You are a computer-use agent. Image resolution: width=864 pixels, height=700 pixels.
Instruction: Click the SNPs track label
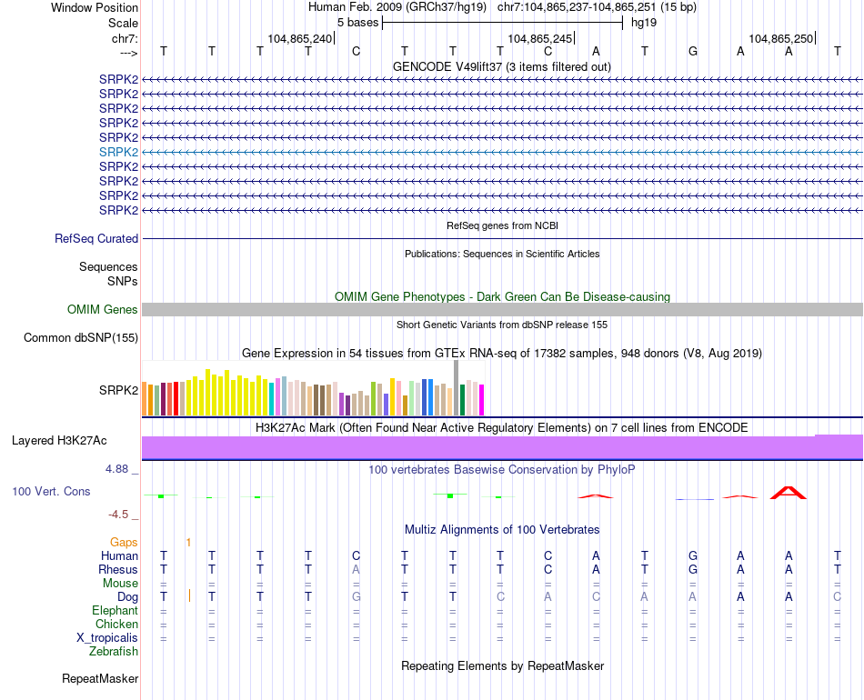coord(123,282)
